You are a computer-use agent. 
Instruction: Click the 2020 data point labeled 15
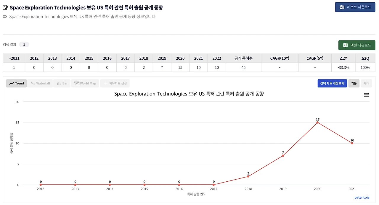point(317,122)
